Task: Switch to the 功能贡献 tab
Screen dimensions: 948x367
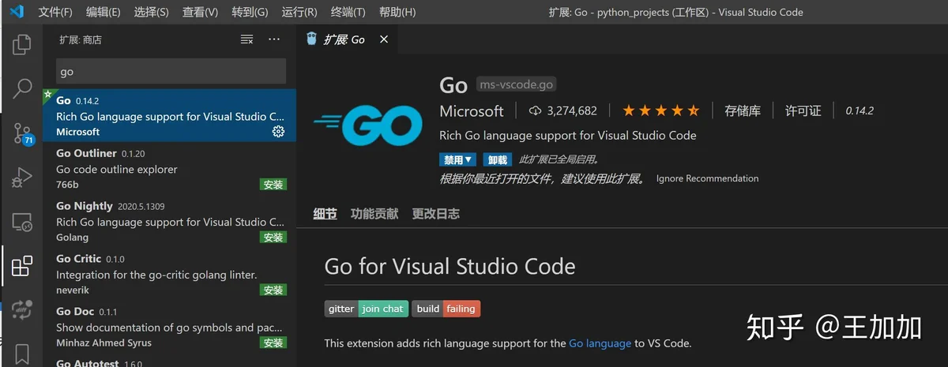Action: (374, 214)
